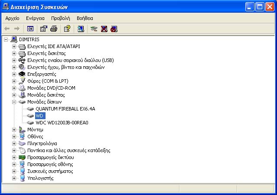Click the Disable device toolbar icon
The height and width of the screenshot is (195, 277).
(114, 29)
